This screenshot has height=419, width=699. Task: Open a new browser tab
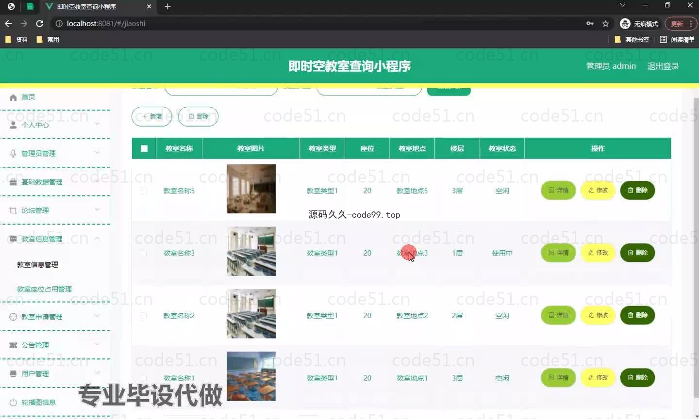(167, 6)
